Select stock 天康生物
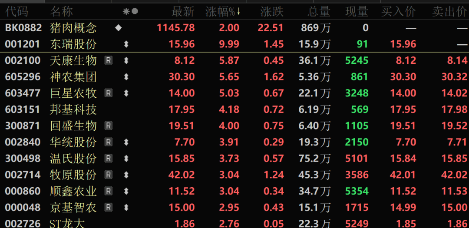Screen dimensions: 469x228 coord(73,61)
